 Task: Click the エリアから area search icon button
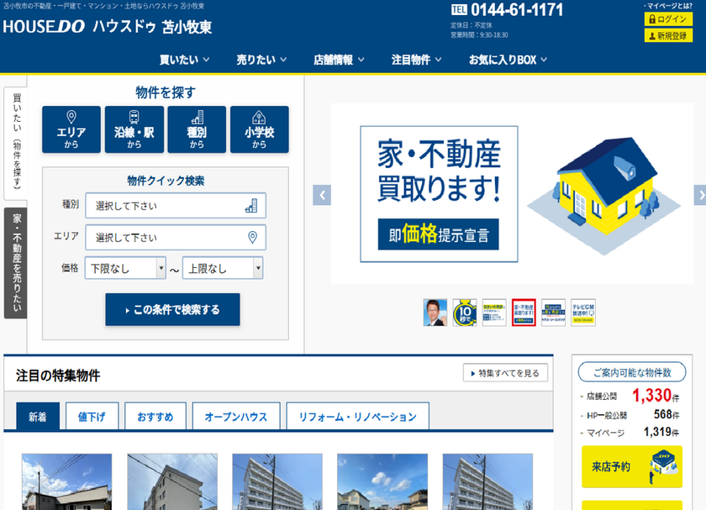point(71,129)
